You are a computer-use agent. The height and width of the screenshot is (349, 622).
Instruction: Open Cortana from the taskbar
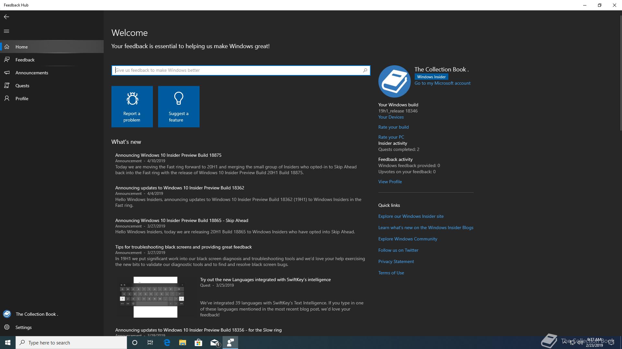coord(135,343)
